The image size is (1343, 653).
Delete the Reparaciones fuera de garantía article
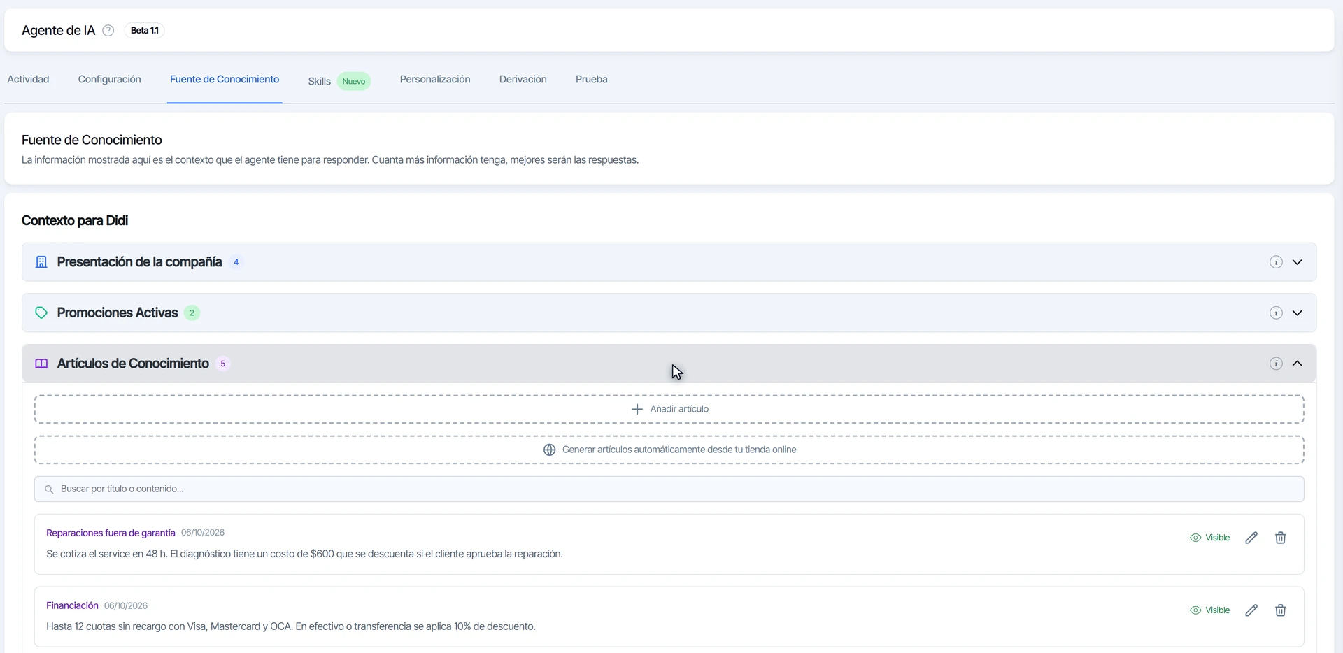coord(1280,538)
